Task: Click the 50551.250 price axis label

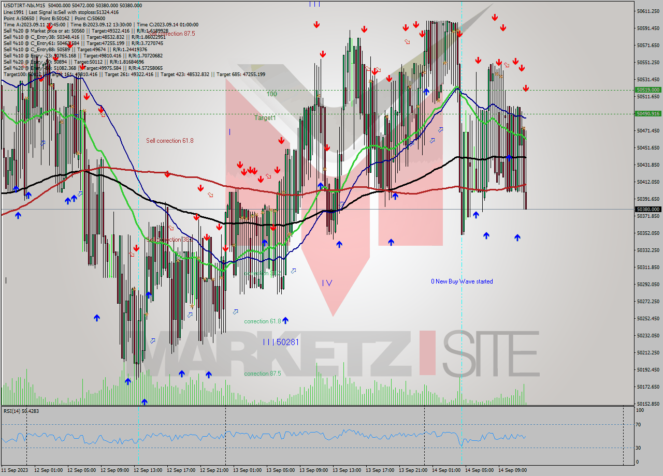Action: [x=648, y=62]
